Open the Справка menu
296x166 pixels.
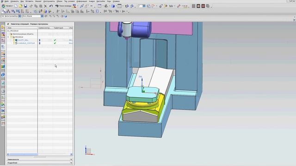(x=116, y=1)
